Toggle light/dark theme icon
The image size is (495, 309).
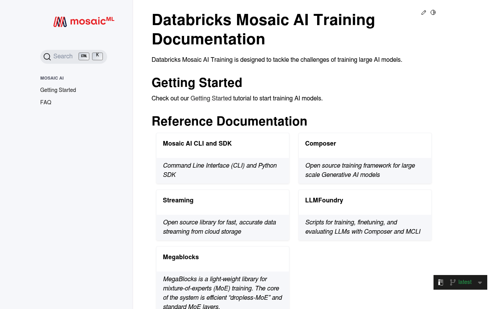click(x=433, y=12)
